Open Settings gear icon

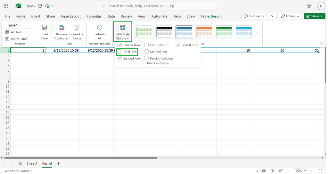309,6
